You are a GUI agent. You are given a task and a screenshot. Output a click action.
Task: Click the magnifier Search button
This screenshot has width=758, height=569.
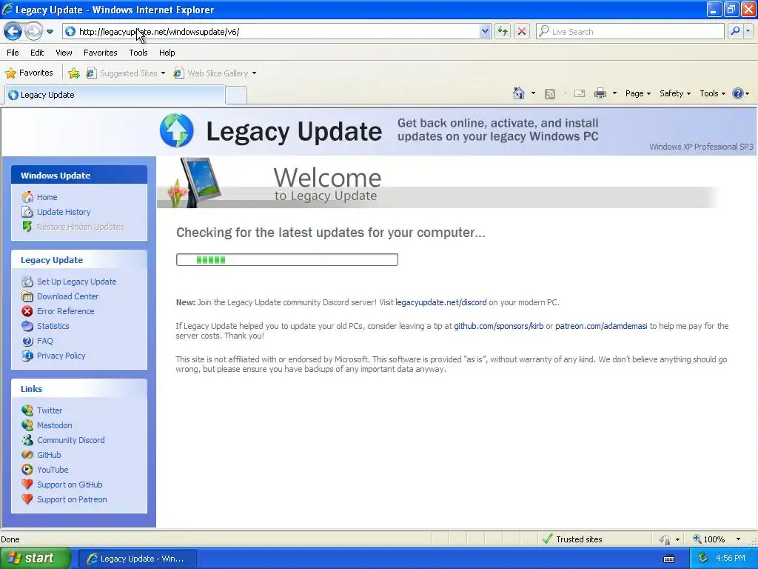coord(735,31)
